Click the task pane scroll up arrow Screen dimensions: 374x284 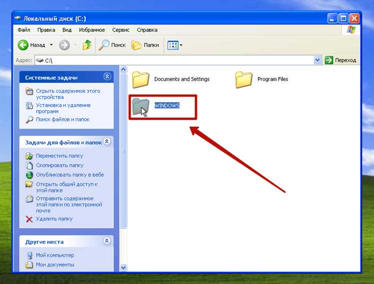(x=123, y=69)
